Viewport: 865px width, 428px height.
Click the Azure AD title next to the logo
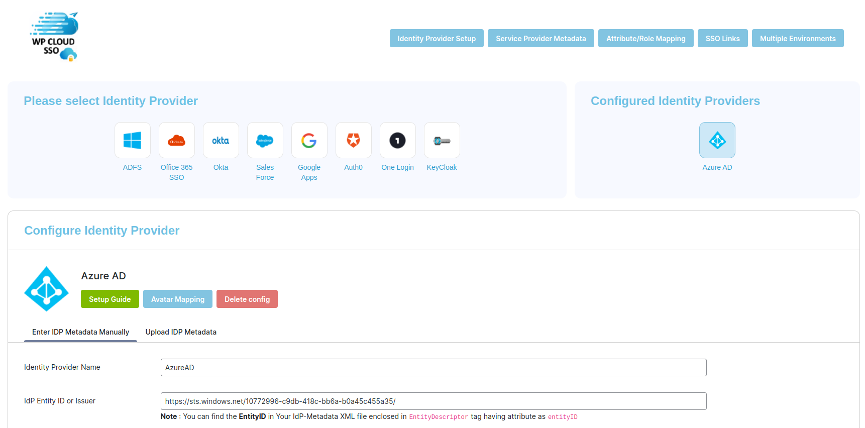click(103, 276)
